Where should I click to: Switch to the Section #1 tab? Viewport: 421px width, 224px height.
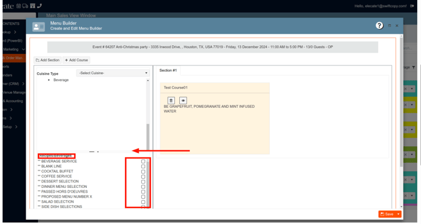click(x=168, y=70)
